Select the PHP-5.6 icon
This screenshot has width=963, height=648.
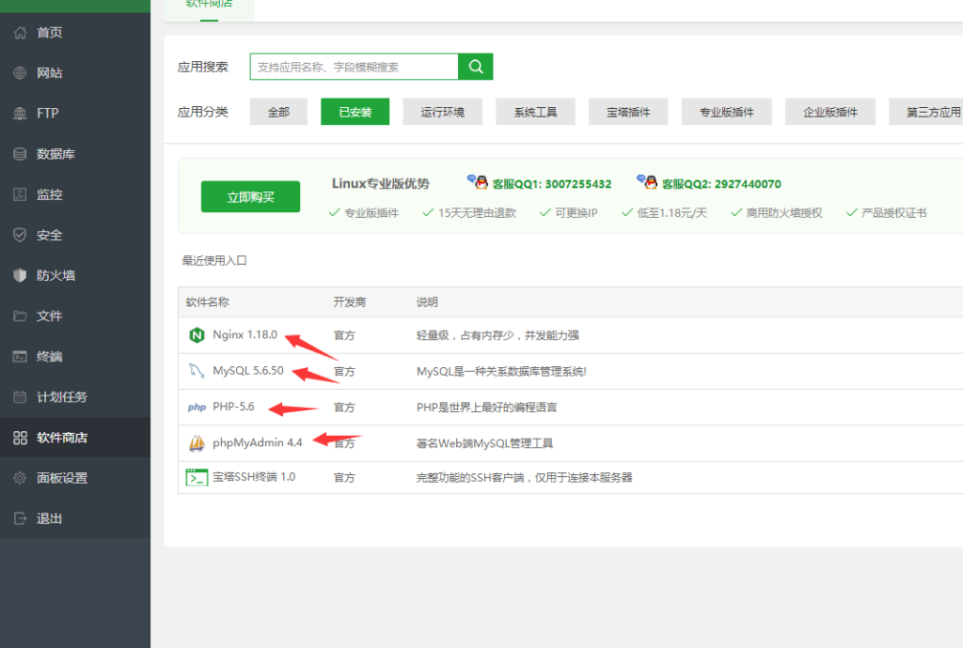(197, 407)
